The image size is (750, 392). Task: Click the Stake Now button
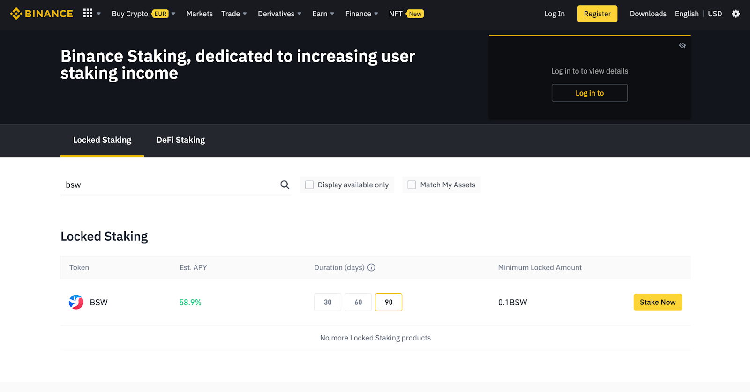pos(658,302)
